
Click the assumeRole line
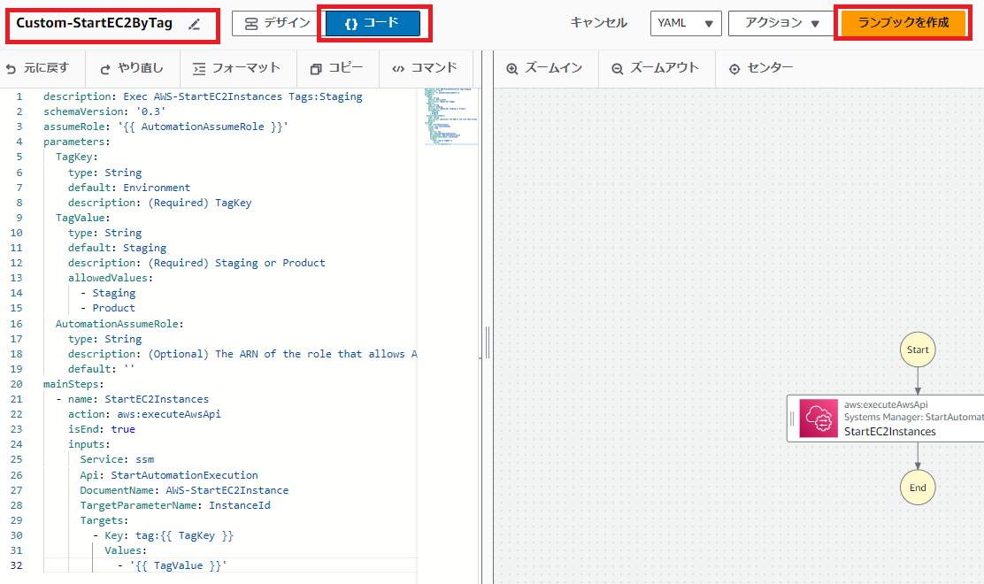coord(165,127)
